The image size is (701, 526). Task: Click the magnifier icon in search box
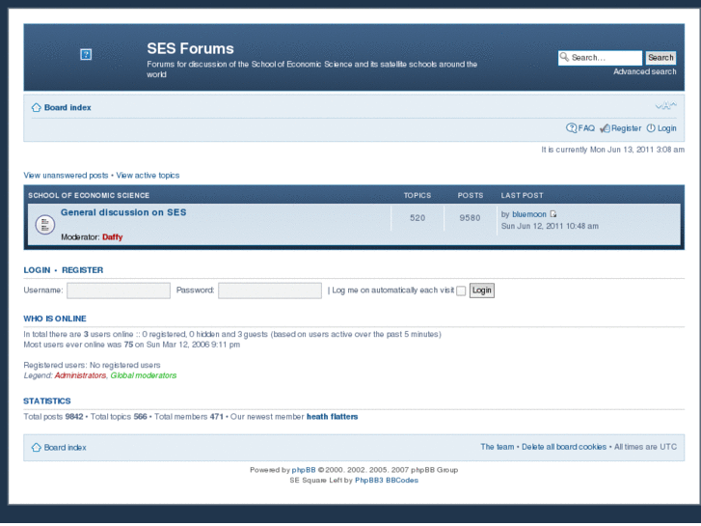(x=564, y=57)
